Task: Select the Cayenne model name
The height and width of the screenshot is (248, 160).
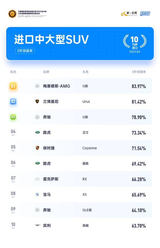Action: pyautogui.click(x=90, y=148)
